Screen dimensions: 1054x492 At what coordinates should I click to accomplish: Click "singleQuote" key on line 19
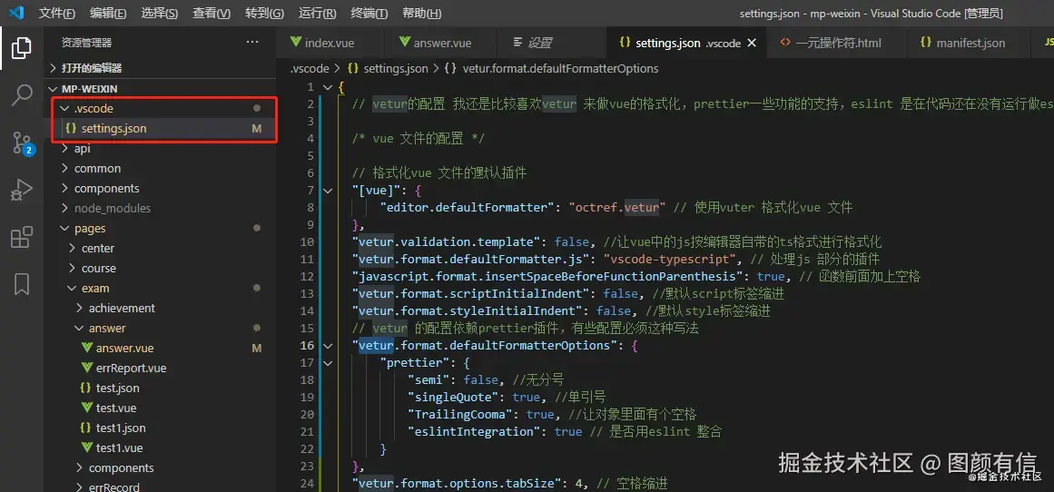click(456, 398)
